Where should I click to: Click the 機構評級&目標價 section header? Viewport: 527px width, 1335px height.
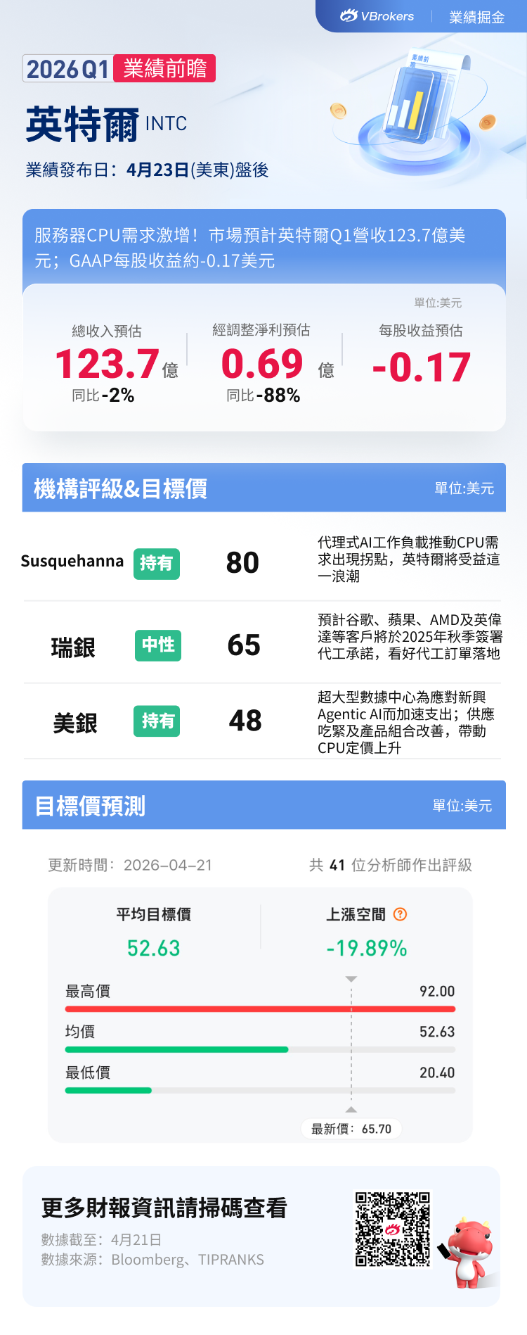click(x=121, y=488)
